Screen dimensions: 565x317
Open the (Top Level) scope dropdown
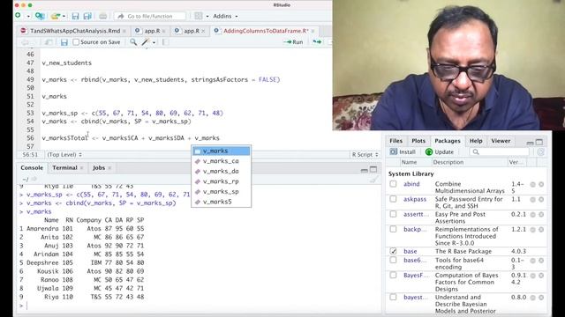(64, 155)
